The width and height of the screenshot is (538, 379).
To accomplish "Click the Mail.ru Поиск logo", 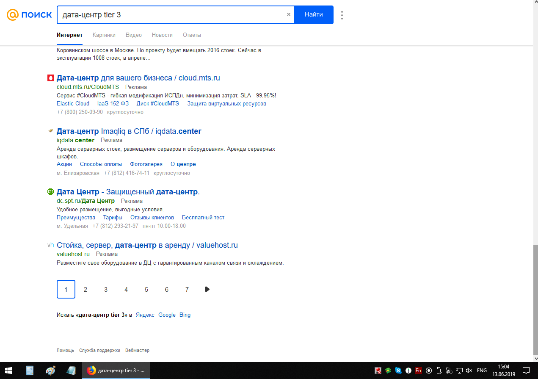I will coord(28,15).
